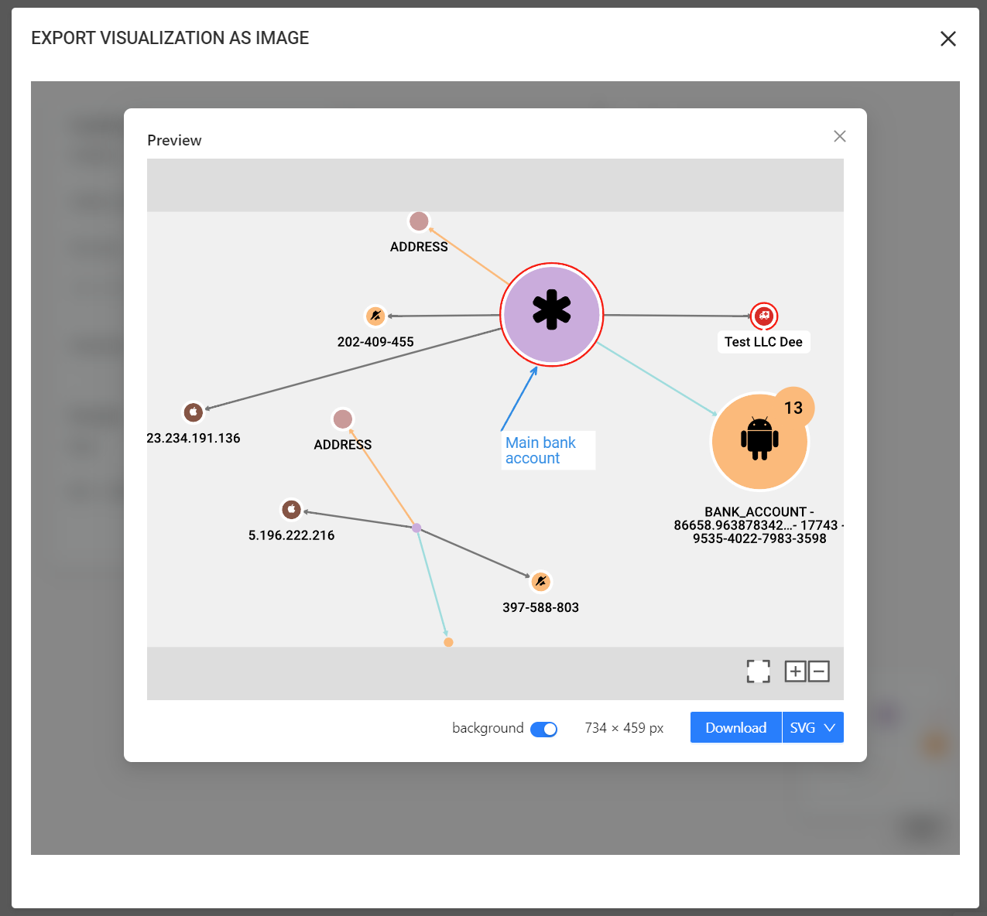Select the top ADDRESS node
987x916 pixels.
(x=419, y=221)
